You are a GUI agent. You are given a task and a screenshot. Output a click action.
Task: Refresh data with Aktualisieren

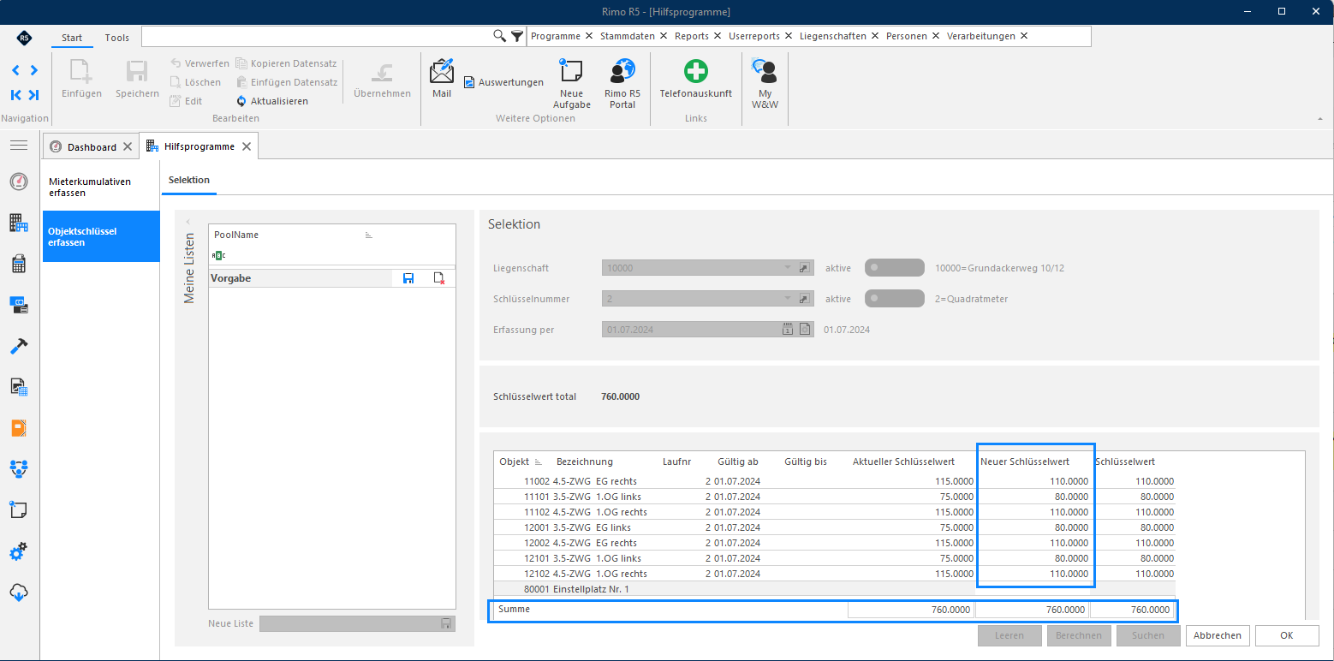tap(272, 101)
